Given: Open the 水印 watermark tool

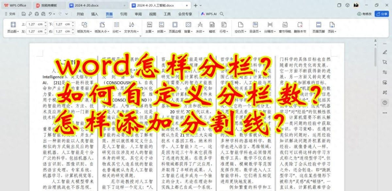Looking at the screenshot, I should [x=200, y=27].
